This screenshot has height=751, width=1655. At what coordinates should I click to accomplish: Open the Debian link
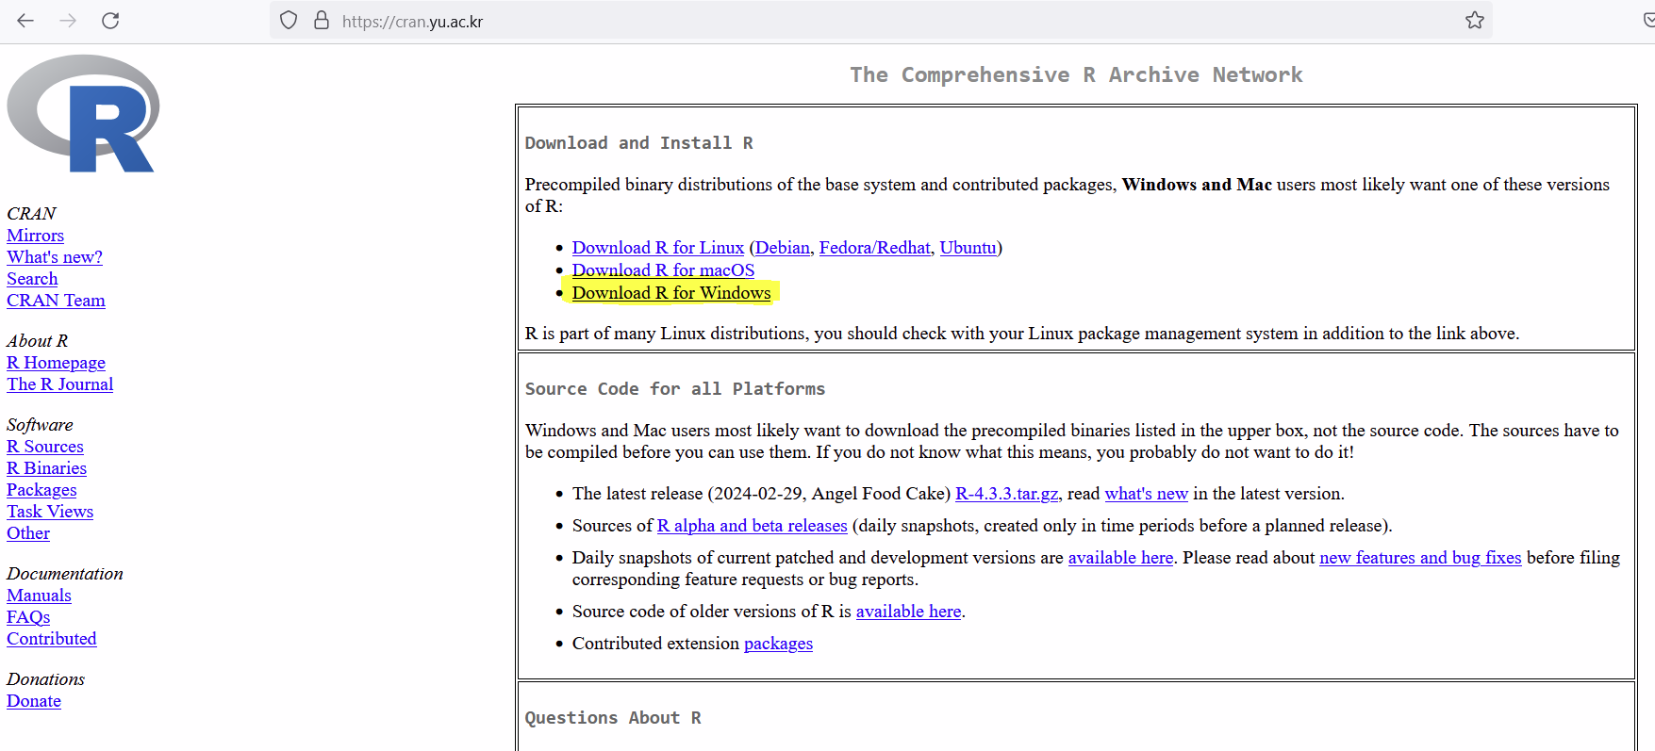tap(783, 248)
